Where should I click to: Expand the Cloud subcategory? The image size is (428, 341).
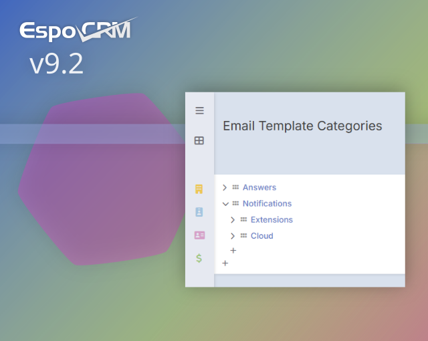coord(233,236)
